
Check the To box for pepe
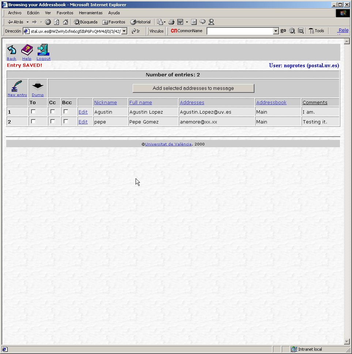(33, 121)
